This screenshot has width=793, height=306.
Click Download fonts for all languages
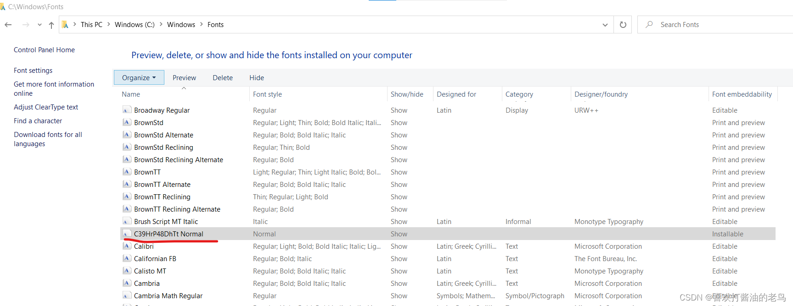pos(48,139)
